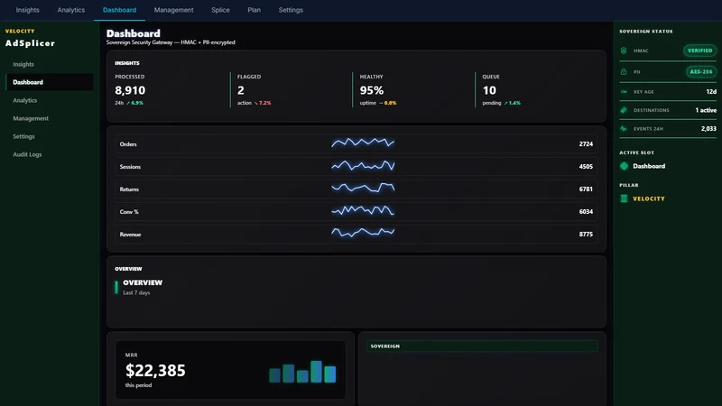The image size is (722, 406).
Task: Click the Velocity pillar icon
Action: 624,198
